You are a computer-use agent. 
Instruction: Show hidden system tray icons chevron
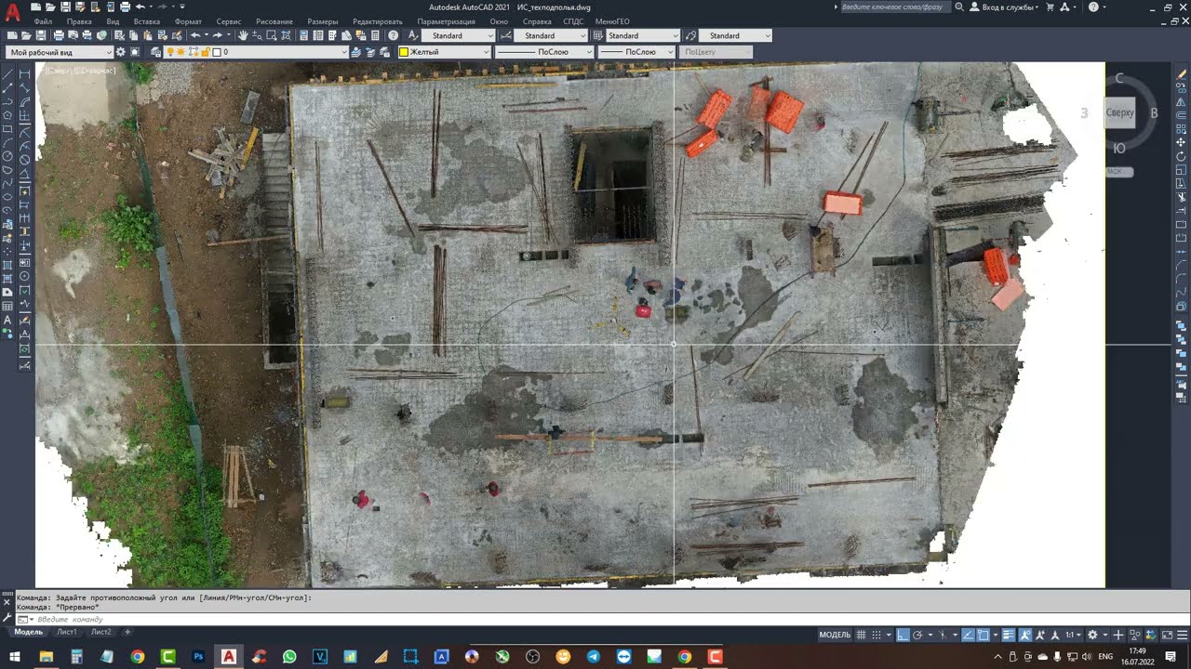(998, 656)
